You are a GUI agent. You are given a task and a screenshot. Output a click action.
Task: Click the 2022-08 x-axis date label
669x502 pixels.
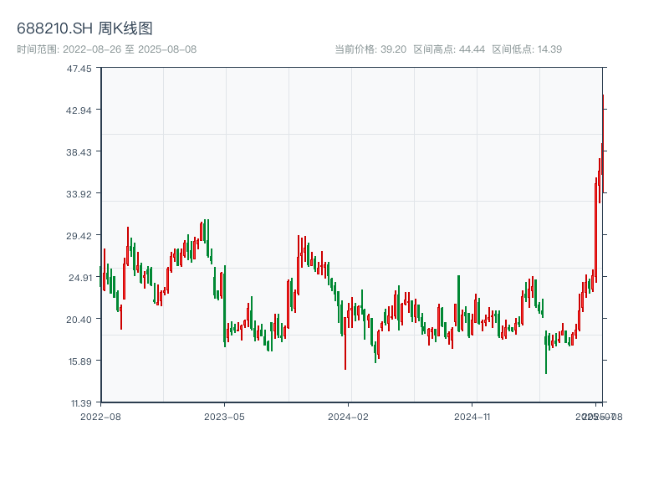pyautogui.click(x=100, y=416)
